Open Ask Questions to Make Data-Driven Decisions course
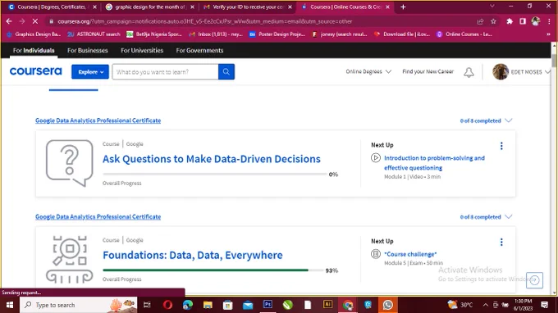This screenshot has height=313, width=558. tap(212, 159)
